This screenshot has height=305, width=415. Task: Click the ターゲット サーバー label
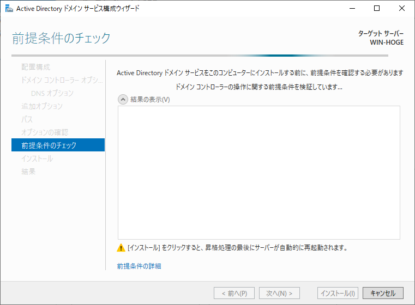[x=381, y=34]
